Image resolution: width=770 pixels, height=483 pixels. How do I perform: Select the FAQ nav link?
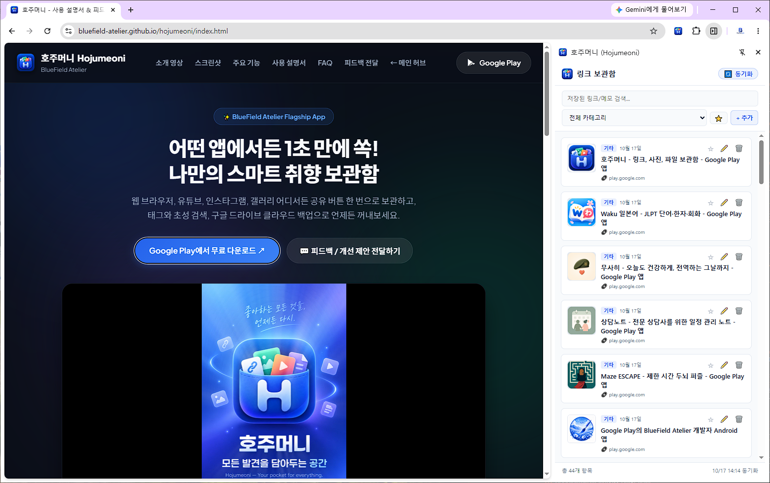pyautogui.click(x=325, y=63)
